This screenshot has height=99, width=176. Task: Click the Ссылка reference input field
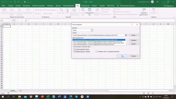(99, 35)
